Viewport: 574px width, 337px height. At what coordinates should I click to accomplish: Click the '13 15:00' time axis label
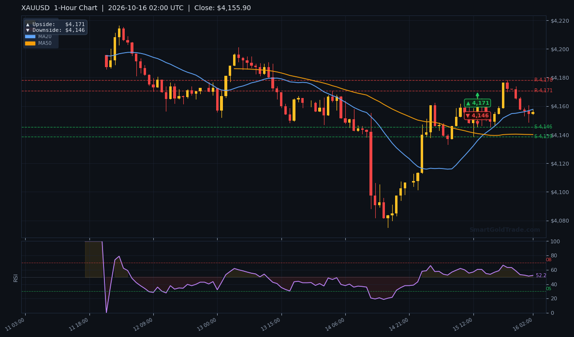point(271,324)
